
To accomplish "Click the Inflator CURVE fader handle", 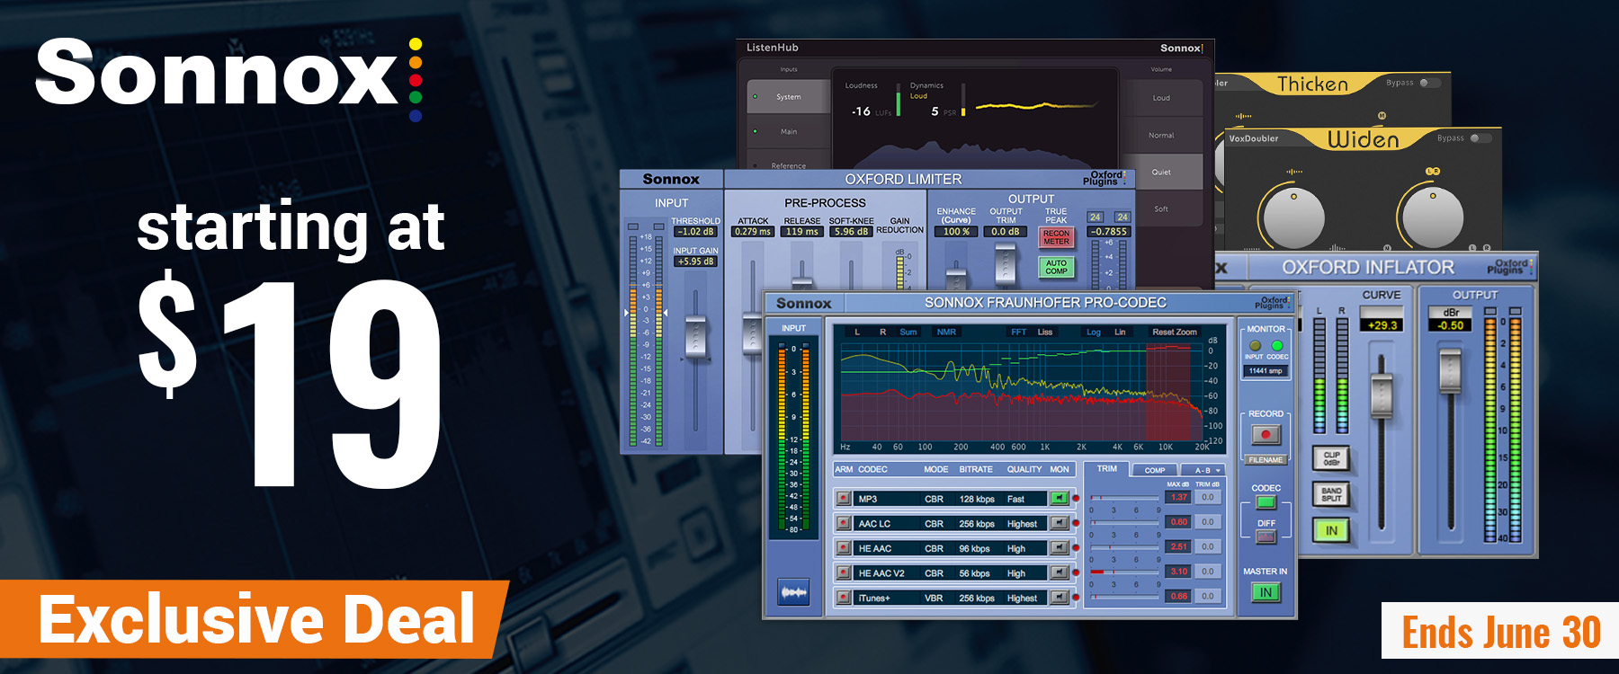I will coord(1381,395).
